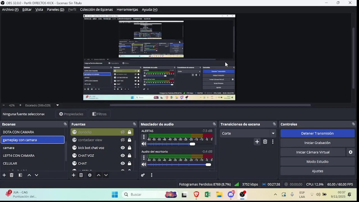Hide the kick bot chat voz source
Screen dimensions: 359x202
[123, 148]
